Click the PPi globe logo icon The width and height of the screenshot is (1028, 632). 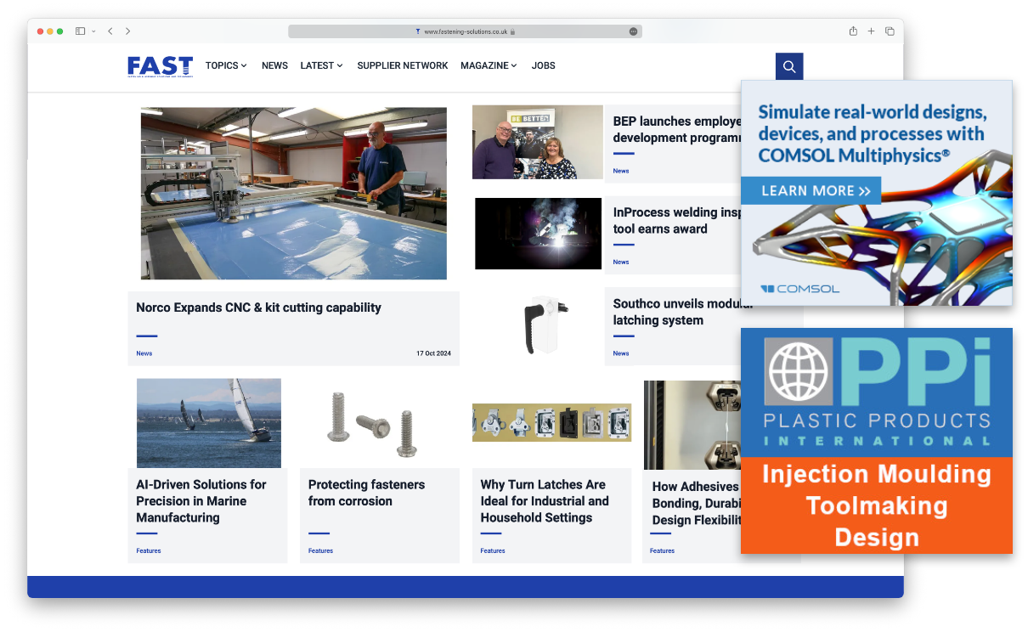pyautogui.click(x=799, y=372)
